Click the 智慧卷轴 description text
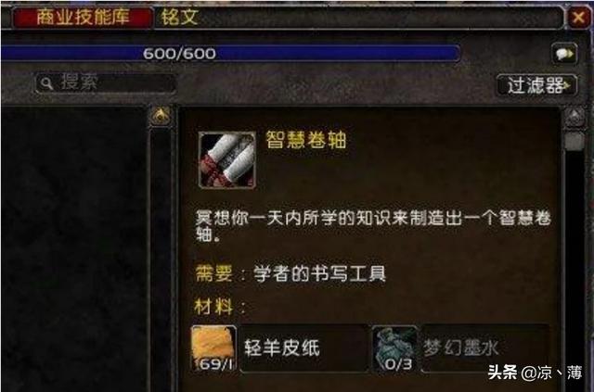The height and width of the screenshot is (392, 594). click(x=373, y=226)
